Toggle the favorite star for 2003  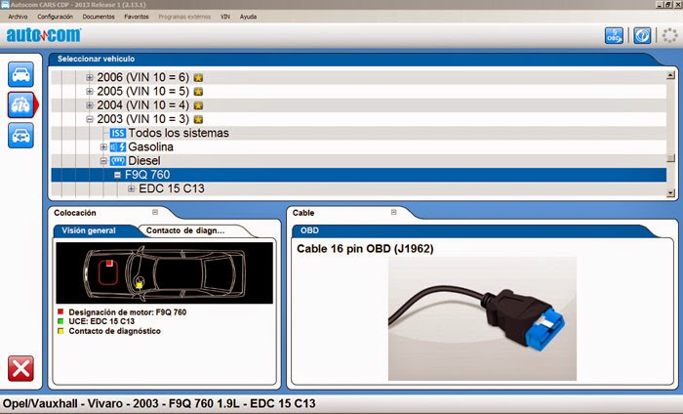tap(198, 119)
